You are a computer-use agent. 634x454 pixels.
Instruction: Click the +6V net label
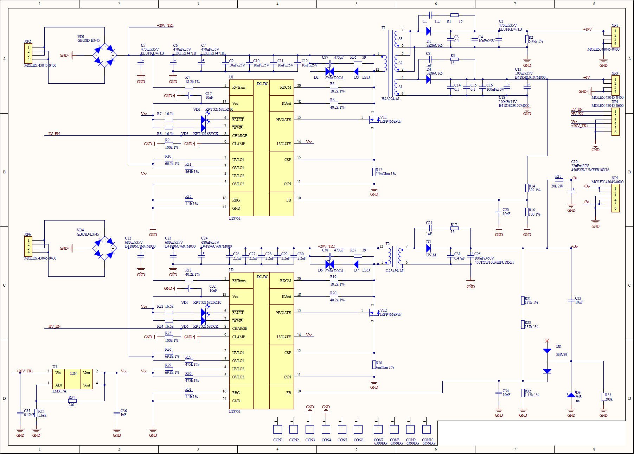[587, 77]
